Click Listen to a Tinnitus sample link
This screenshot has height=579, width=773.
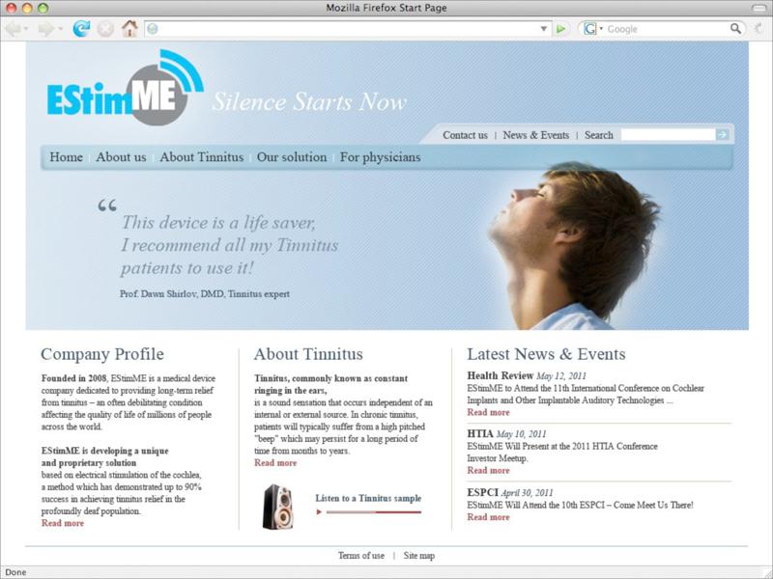pyautogui.click(x=368, y=498)
